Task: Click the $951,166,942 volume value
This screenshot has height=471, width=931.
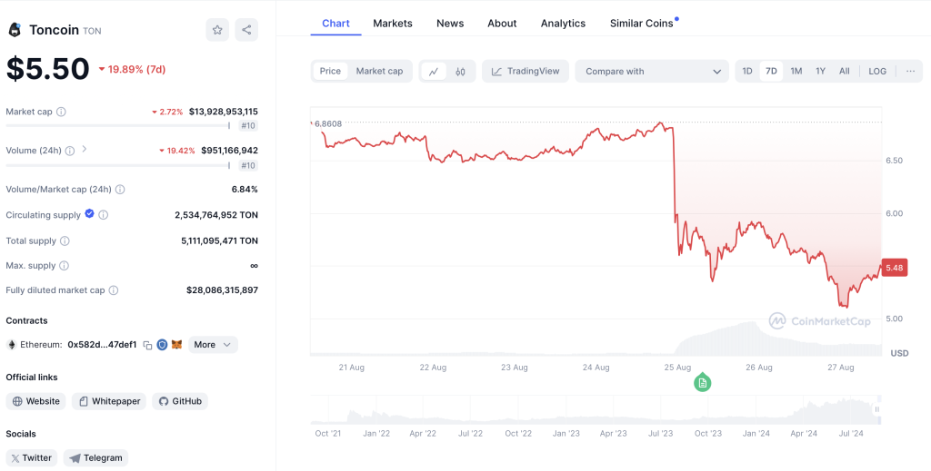Action: click(x=229, y=151)
